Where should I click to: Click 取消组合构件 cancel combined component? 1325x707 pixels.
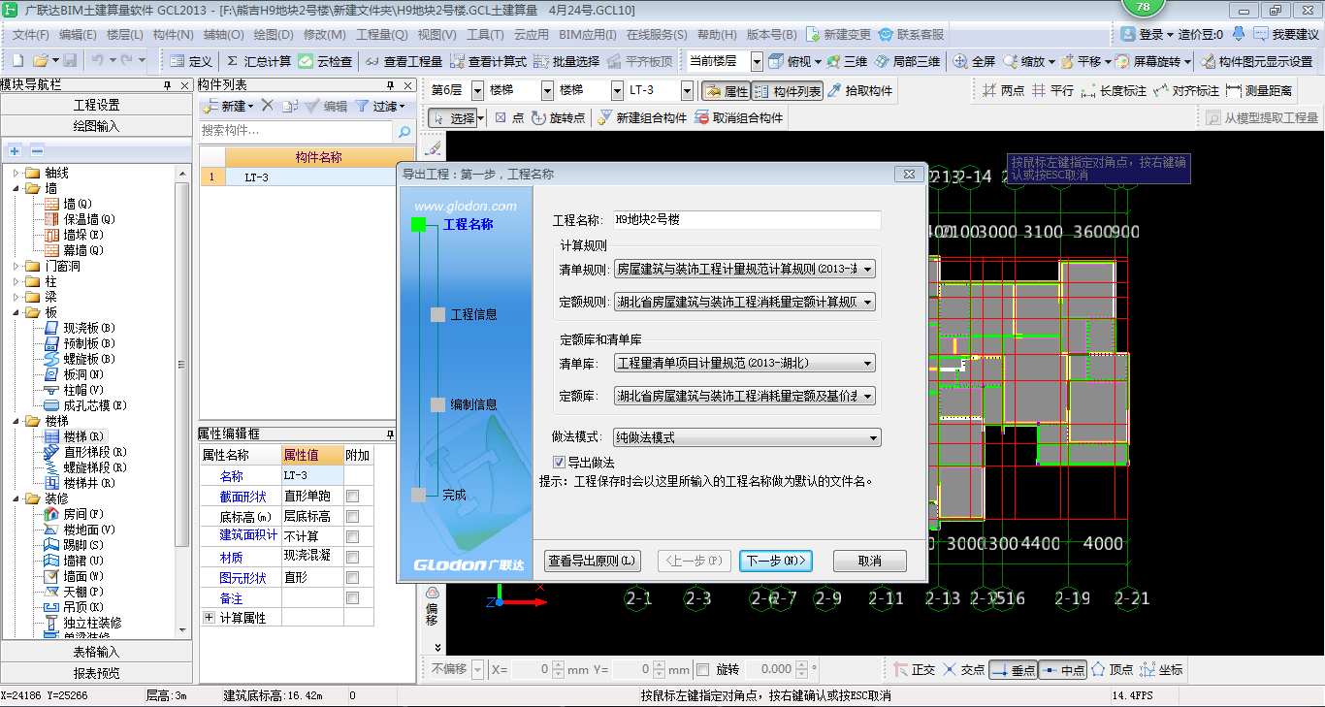pos(738,118)
